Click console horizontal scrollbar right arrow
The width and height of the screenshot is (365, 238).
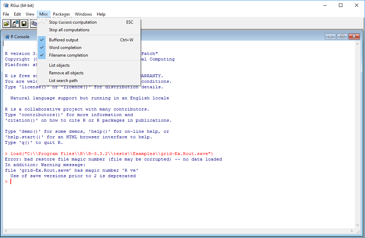pos(352,231)
